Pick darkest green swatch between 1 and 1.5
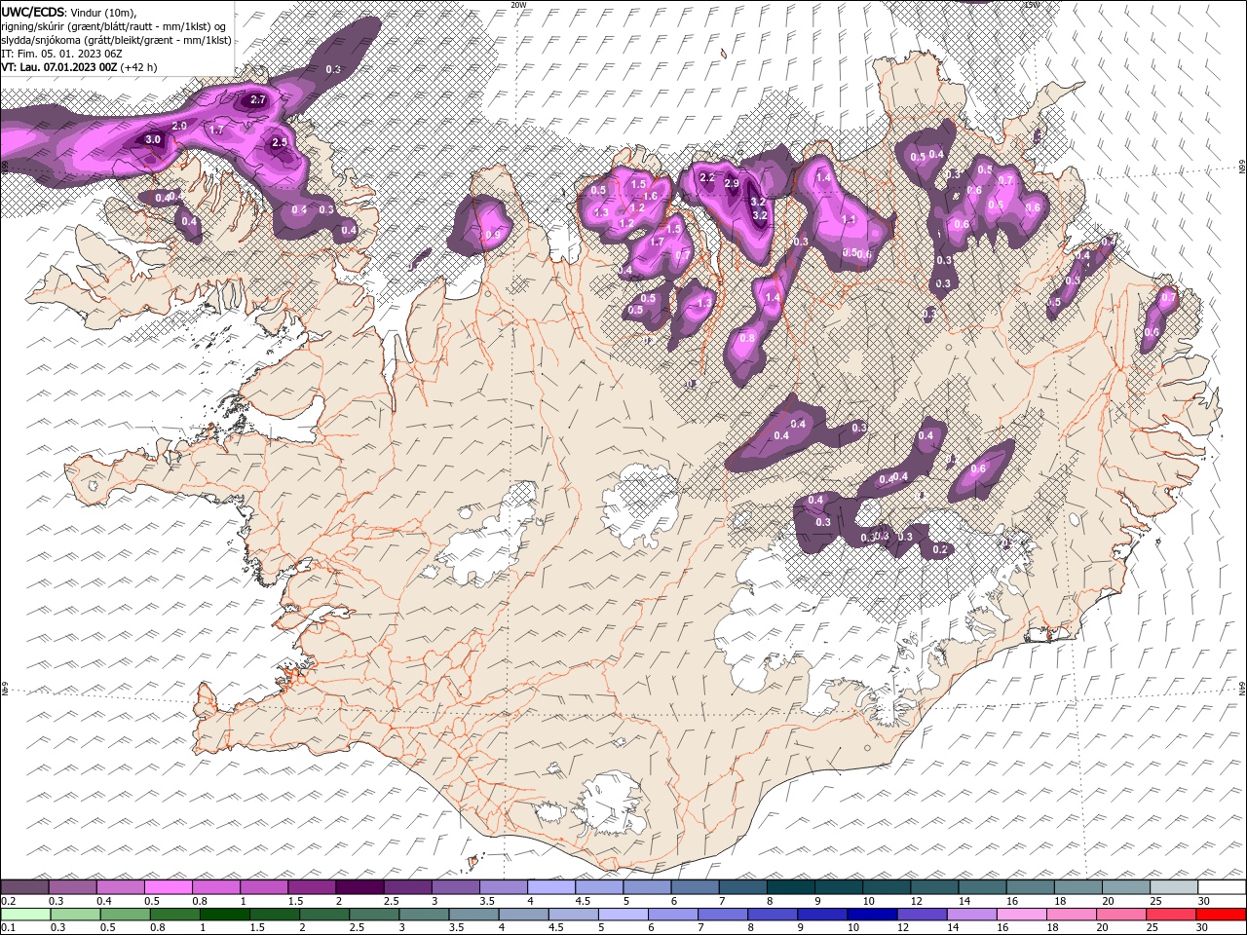The width and height of the screenshot is (1247, 935). pos(224,915)
